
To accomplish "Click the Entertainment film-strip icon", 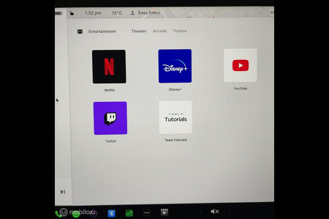I will (x=80, y=32).
